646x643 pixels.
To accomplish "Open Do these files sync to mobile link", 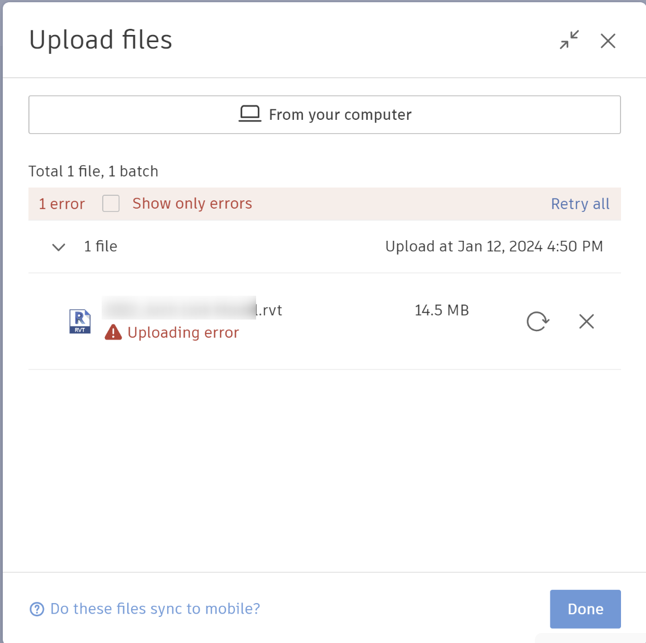I will pos(155,609).
